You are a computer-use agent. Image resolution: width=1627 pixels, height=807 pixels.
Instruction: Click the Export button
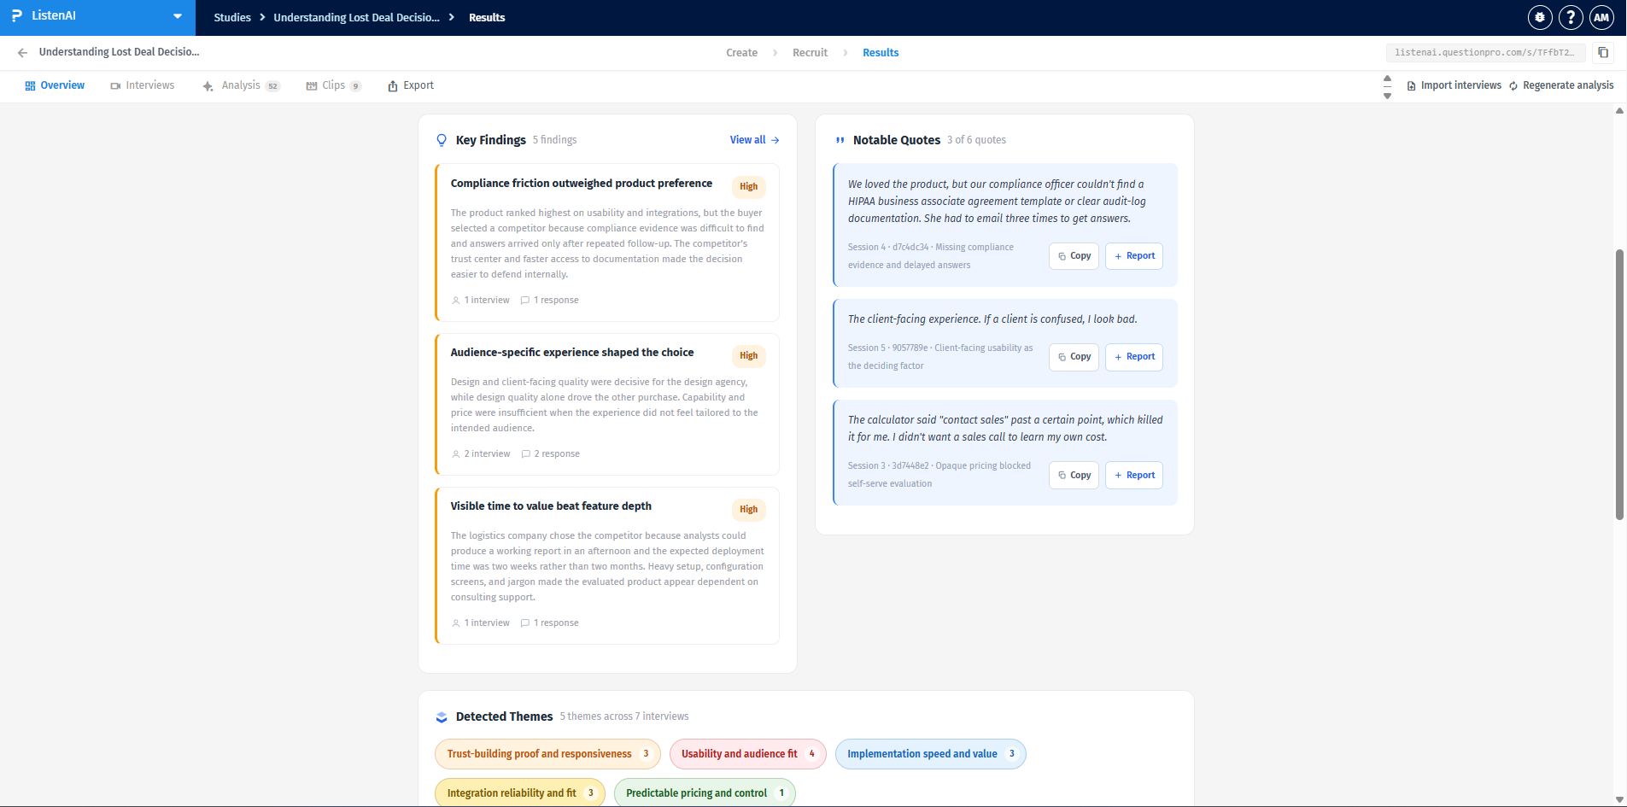pyautogui.click(x=411, y=85)
